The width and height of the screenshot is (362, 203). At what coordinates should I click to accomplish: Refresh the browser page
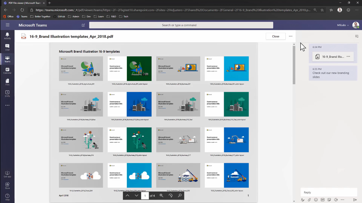(22, 10)
